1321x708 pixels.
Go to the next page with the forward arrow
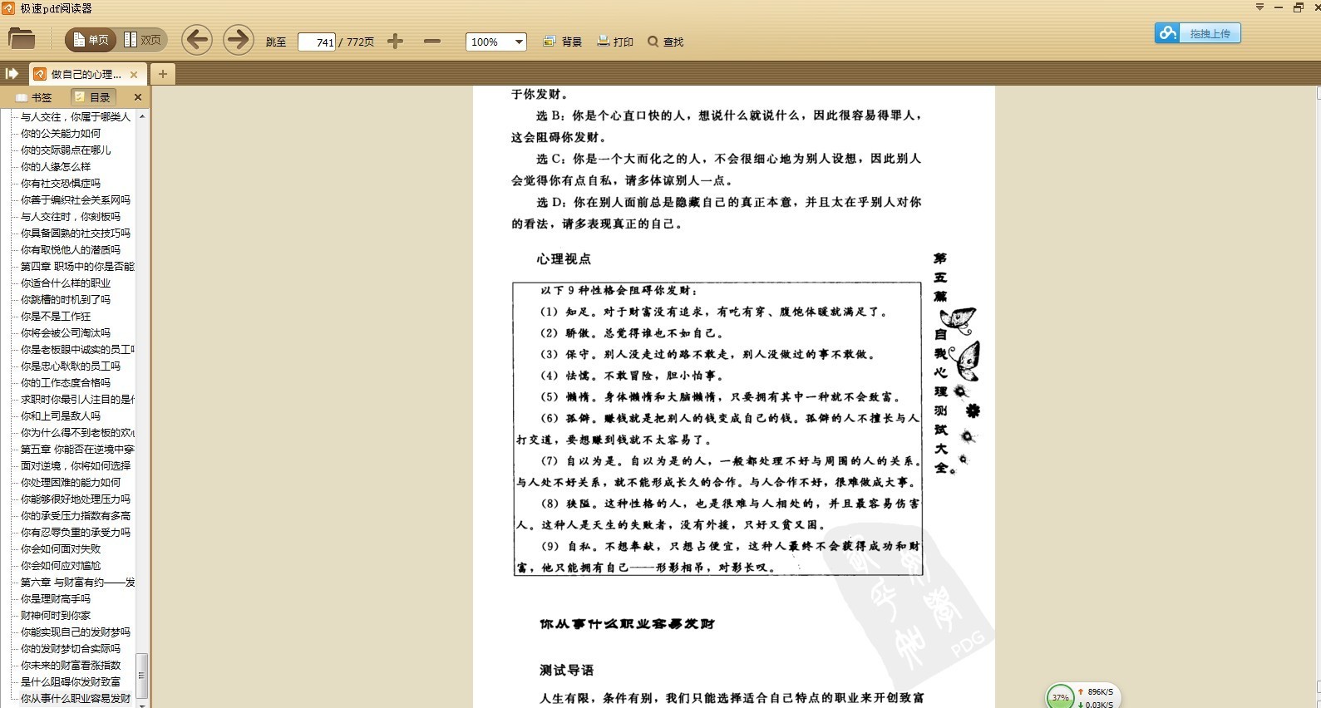click(238, 40)
